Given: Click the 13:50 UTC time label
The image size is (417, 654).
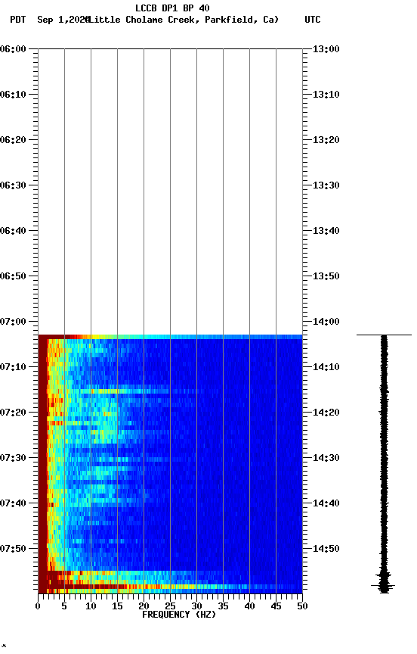Looking at the screenshot, I should coord(326,276).
